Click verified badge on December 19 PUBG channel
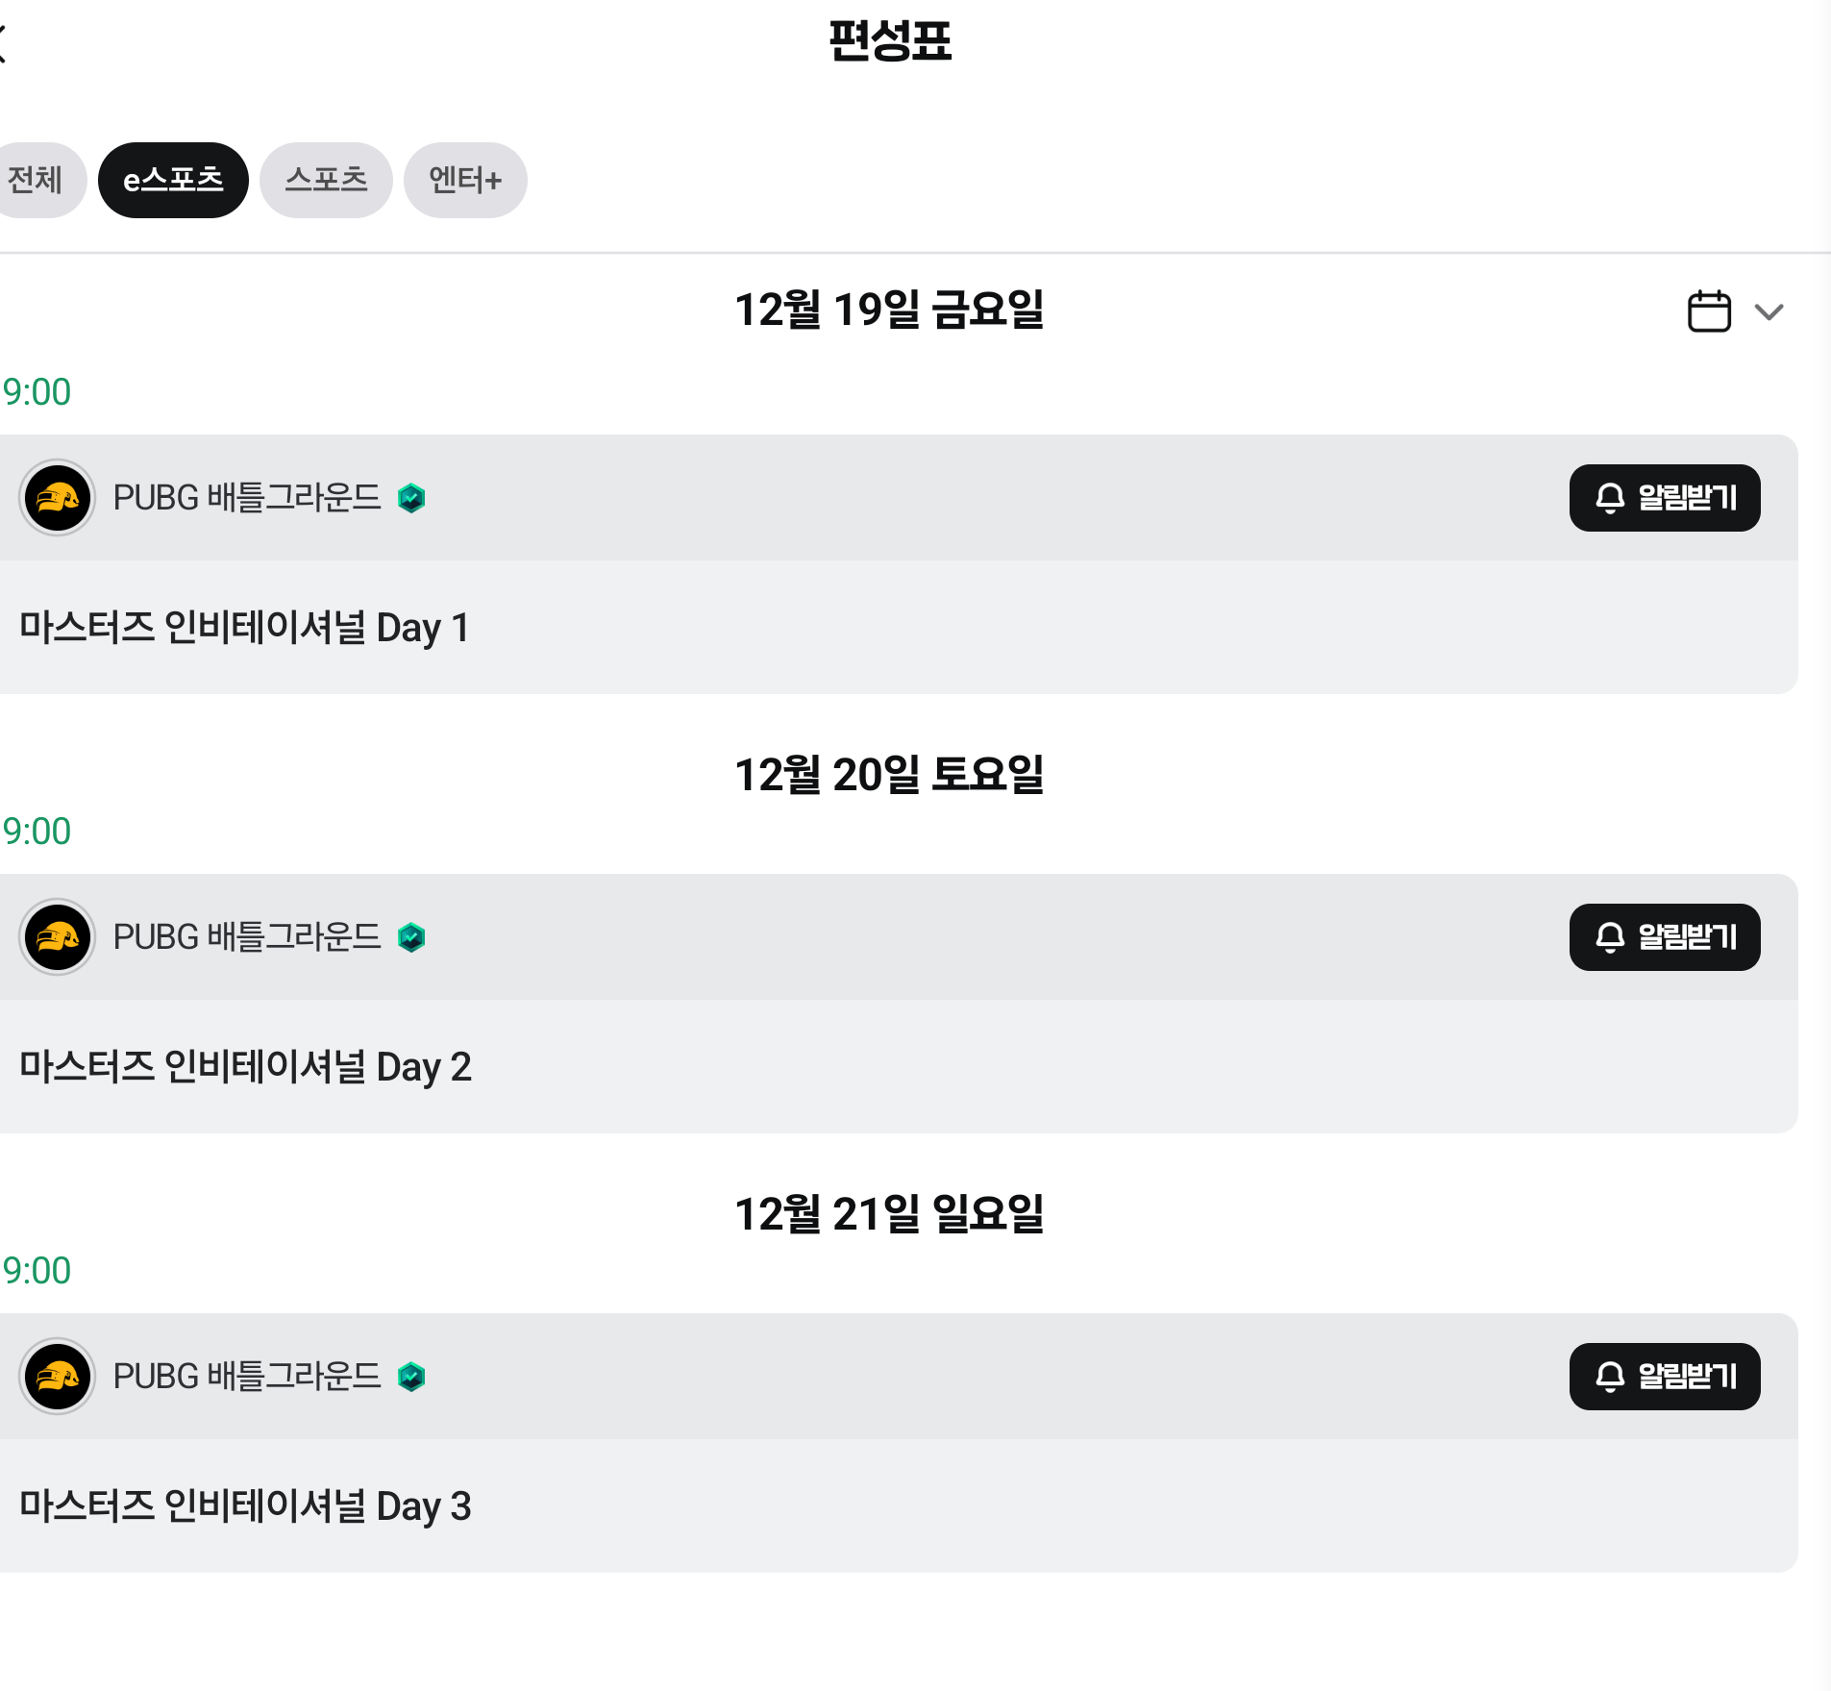 pyautogui.click(x=411, y=498)
